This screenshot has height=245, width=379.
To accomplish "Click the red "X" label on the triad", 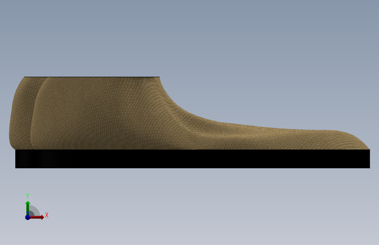I will coord(47,215).
